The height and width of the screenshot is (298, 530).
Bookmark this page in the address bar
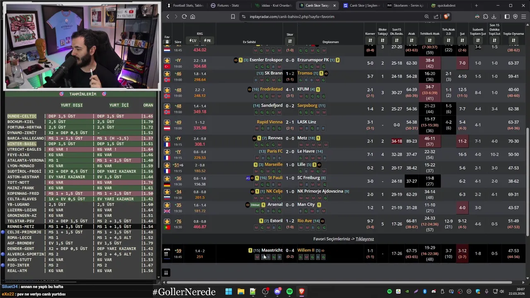pos(233,17)
